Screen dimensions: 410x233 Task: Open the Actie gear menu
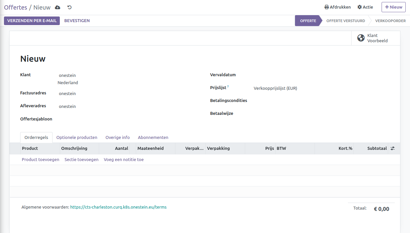(365, 7)
